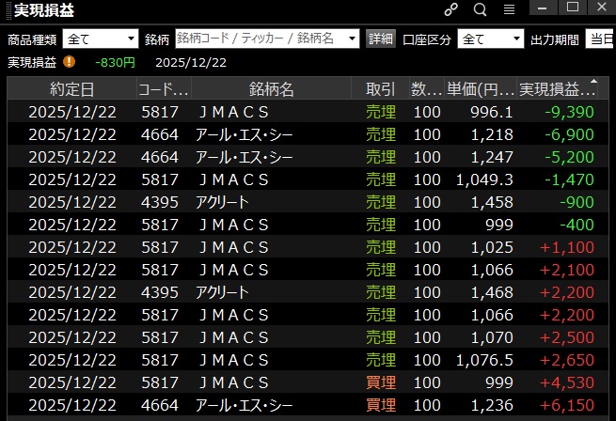616x421 pixels.
Task: Open the hamburger menu icon in title bar
Action: click(509, 9)
